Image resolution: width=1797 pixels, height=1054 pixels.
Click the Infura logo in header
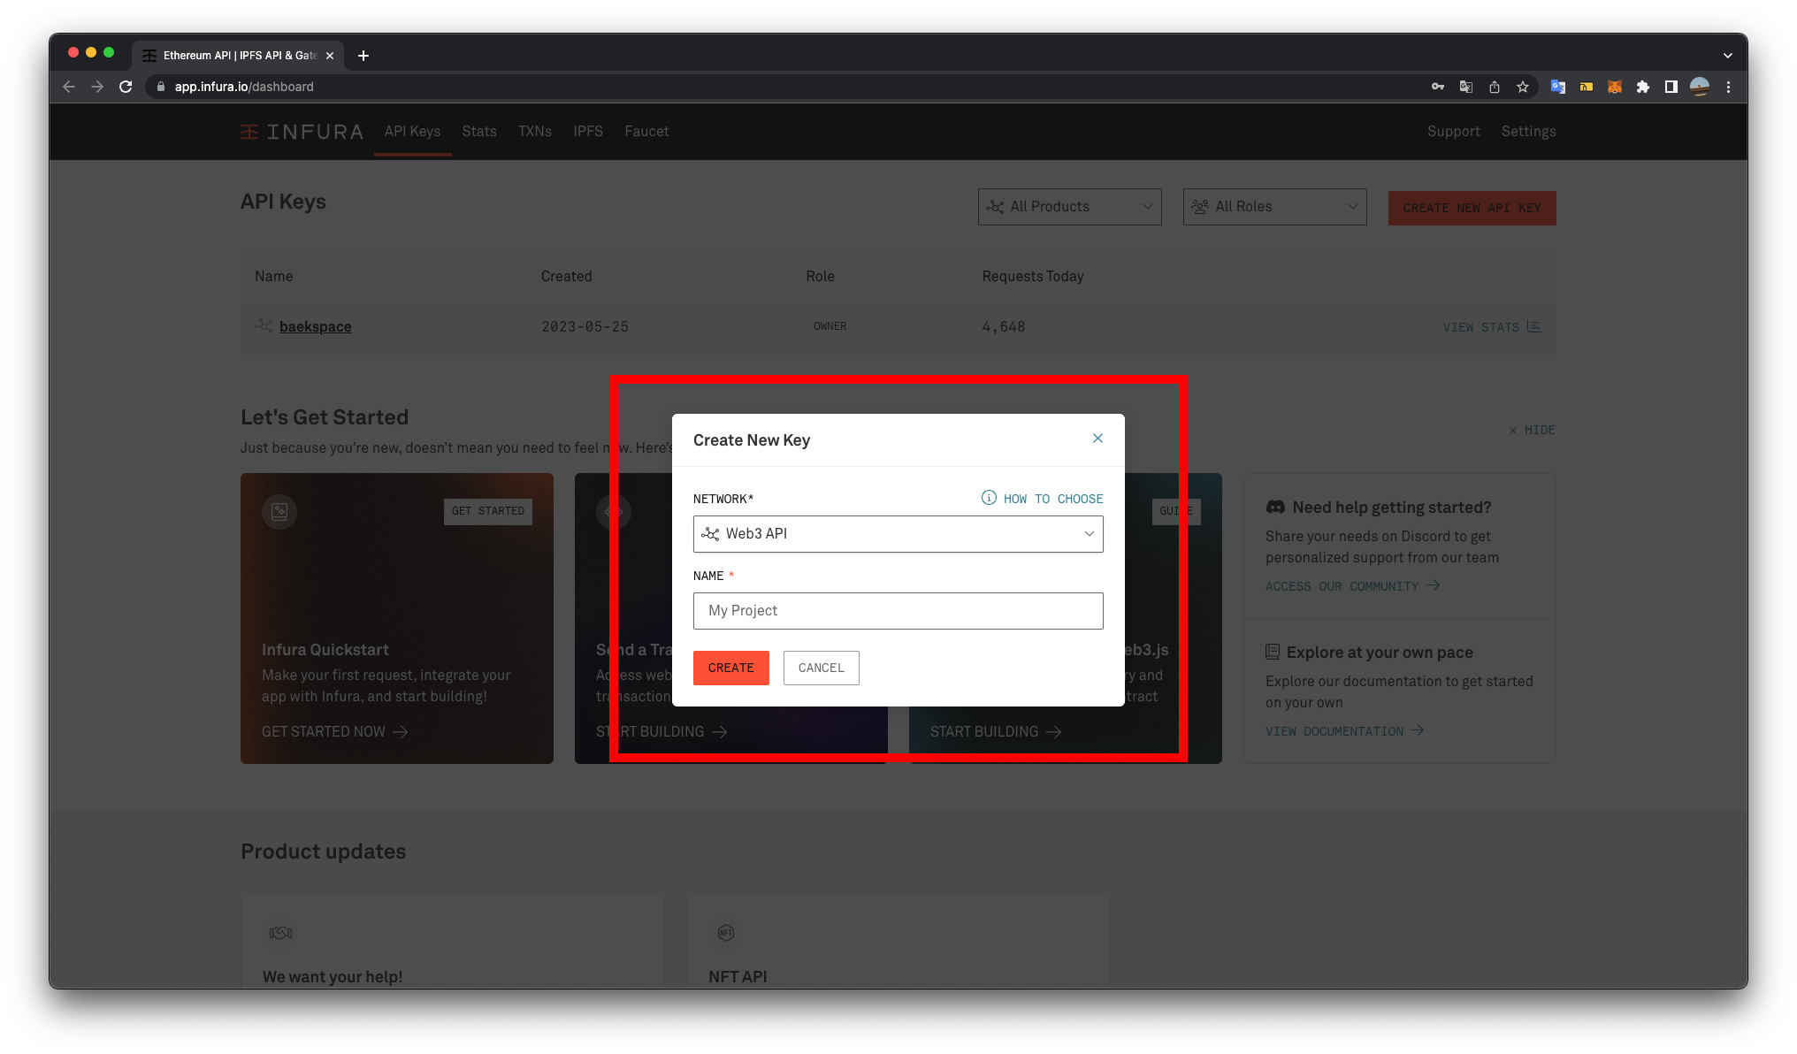pos(302,132)
